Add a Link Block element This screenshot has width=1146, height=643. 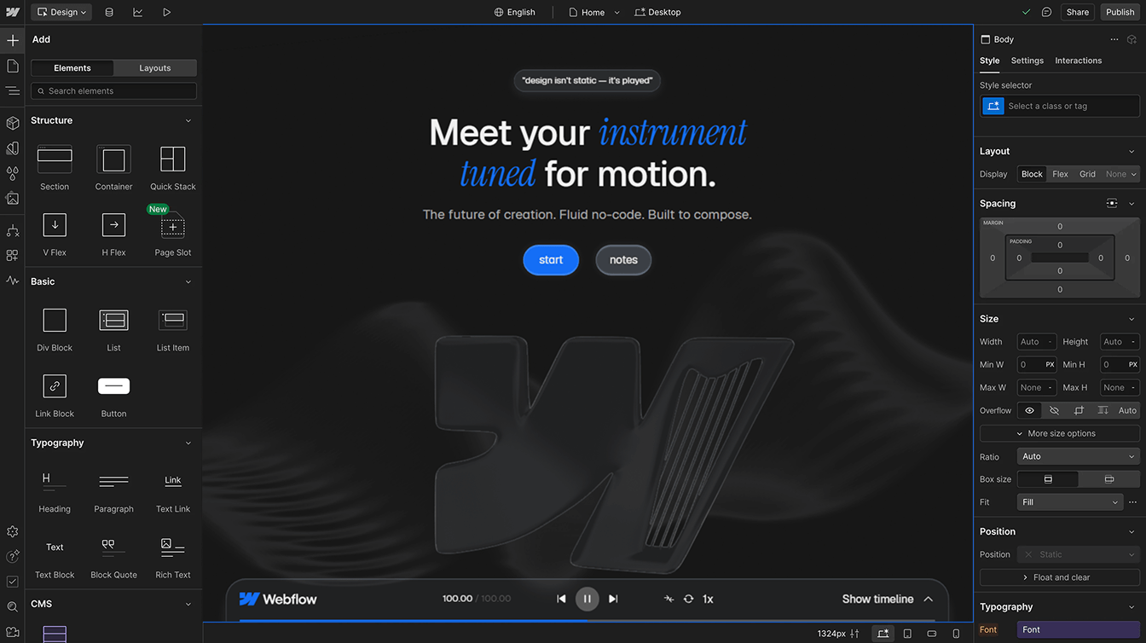click(55, 395)
